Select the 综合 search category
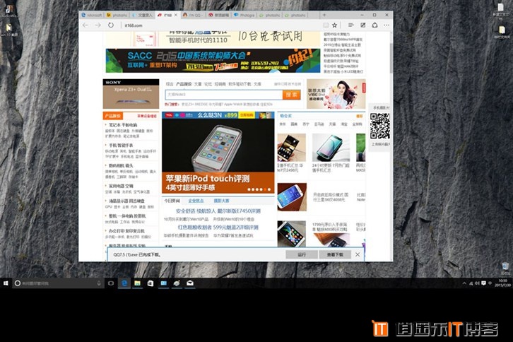The image size is (513, 342). click(x=170, y=84)
